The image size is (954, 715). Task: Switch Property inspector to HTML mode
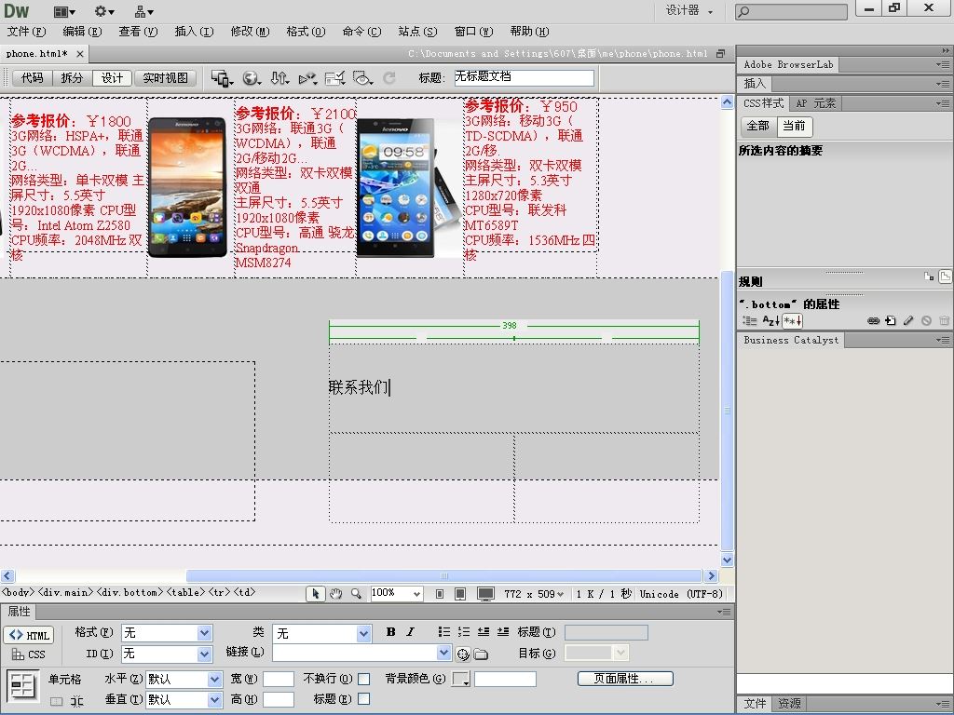click(x=29, y=635)
